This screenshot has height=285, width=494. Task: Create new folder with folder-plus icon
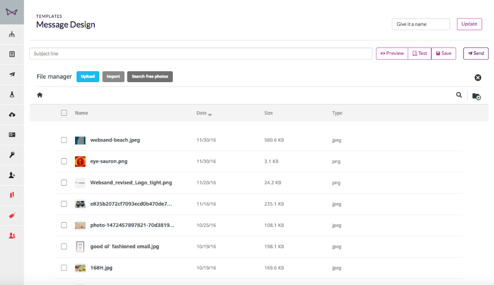(x=476, y=96)
